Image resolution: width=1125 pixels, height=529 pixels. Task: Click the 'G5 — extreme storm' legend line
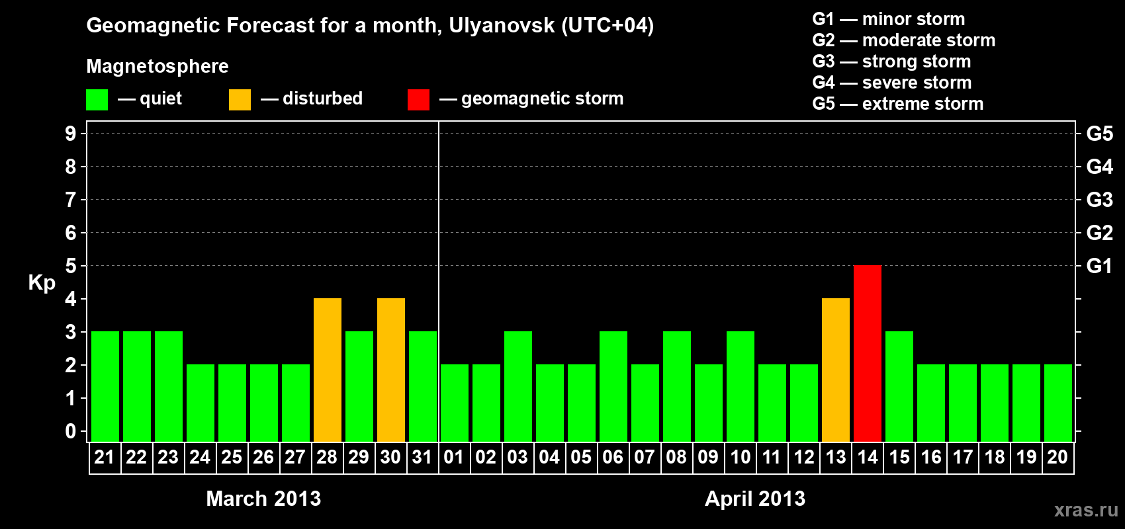(x=898, y=104)
